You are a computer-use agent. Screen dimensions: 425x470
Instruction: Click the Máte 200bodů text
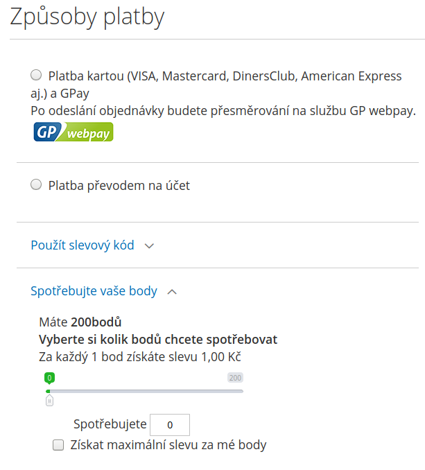(80, 322)
